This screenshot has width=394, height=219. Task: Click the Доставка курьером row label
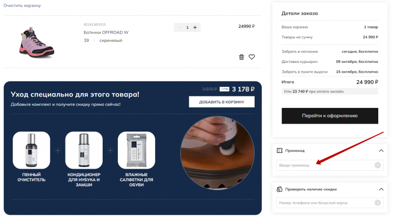point(300,61)
